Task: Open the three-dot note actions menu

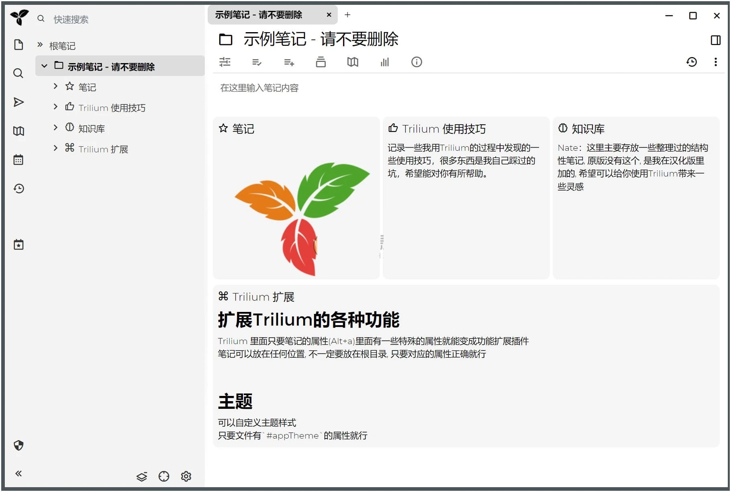Action: [x=716, y=62]
